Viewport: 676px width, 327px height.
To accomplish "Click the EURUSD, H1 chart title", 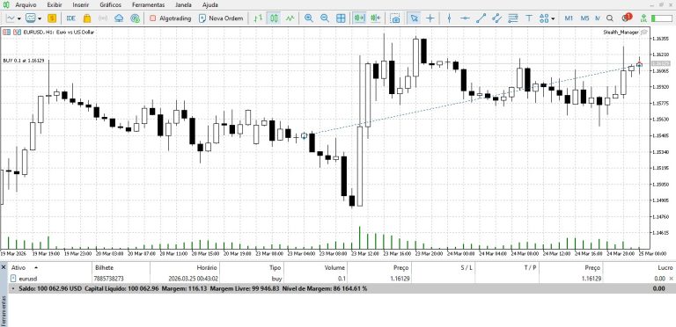I will coord(58,32).
